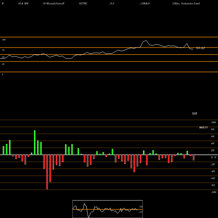
Task: Click the '-40' label on MR right axis
Action: click(213, 171)
